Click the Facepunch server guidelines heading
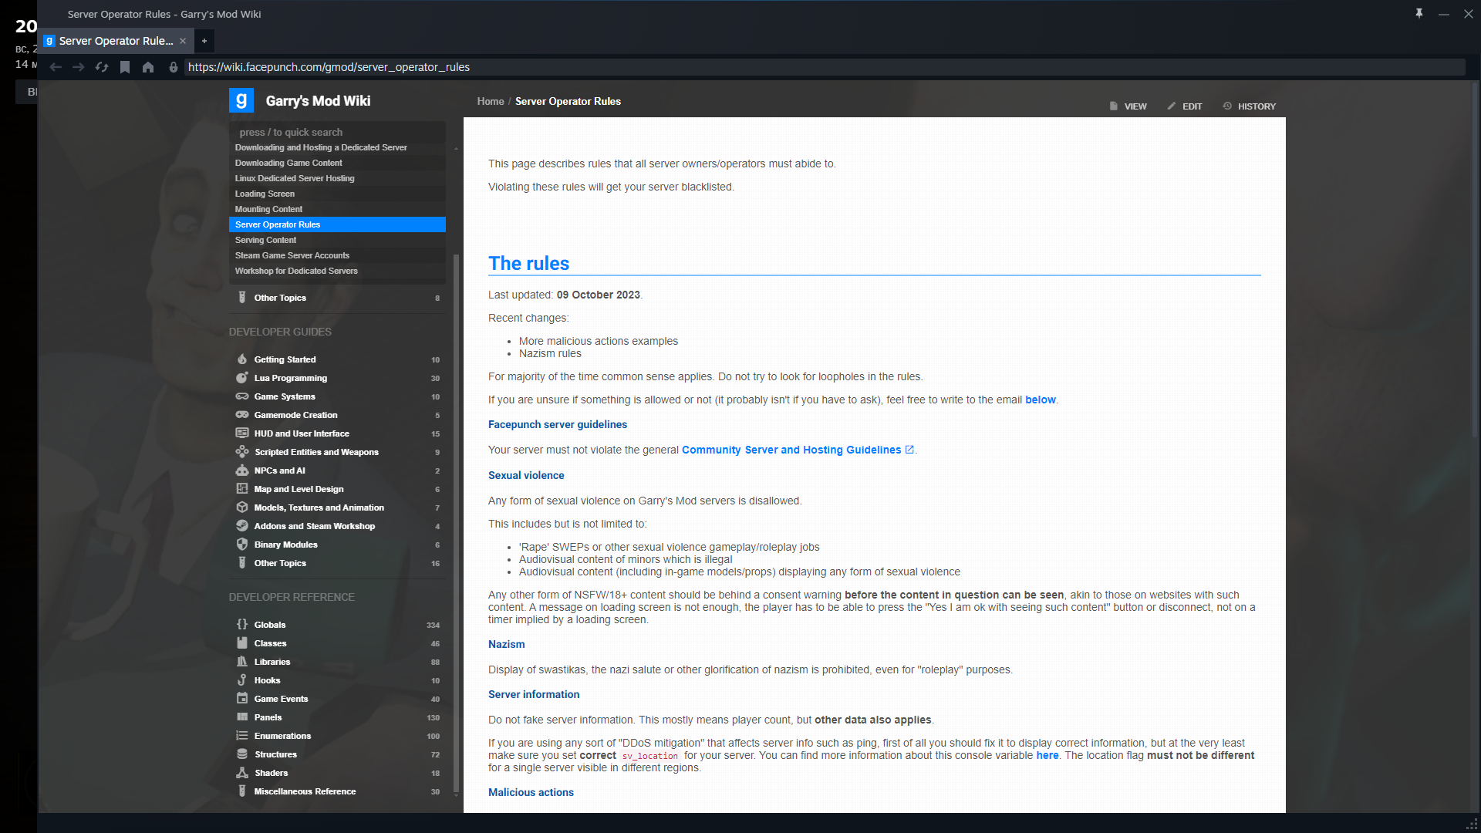Viewport: 1481px width, 833px height. 558,424
